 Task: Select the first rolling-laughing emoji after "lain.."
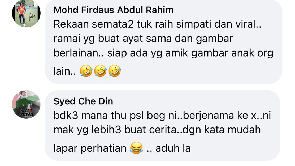86,71
